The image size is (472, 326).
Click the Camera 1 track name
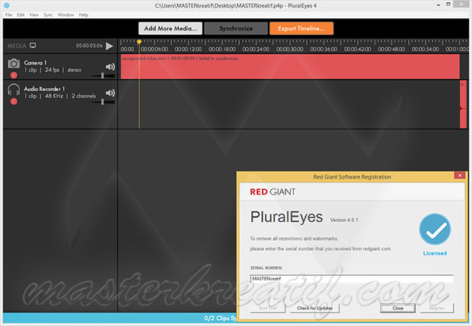(x=35, y=63)
